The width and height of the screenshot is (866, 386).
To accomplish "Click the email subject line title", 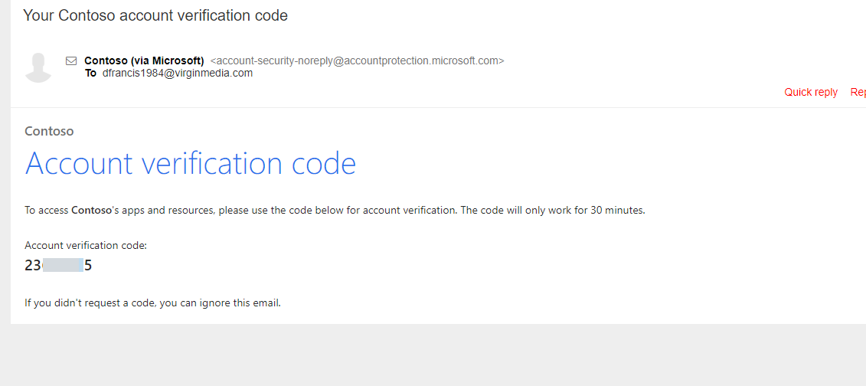I will click(155, 15).
